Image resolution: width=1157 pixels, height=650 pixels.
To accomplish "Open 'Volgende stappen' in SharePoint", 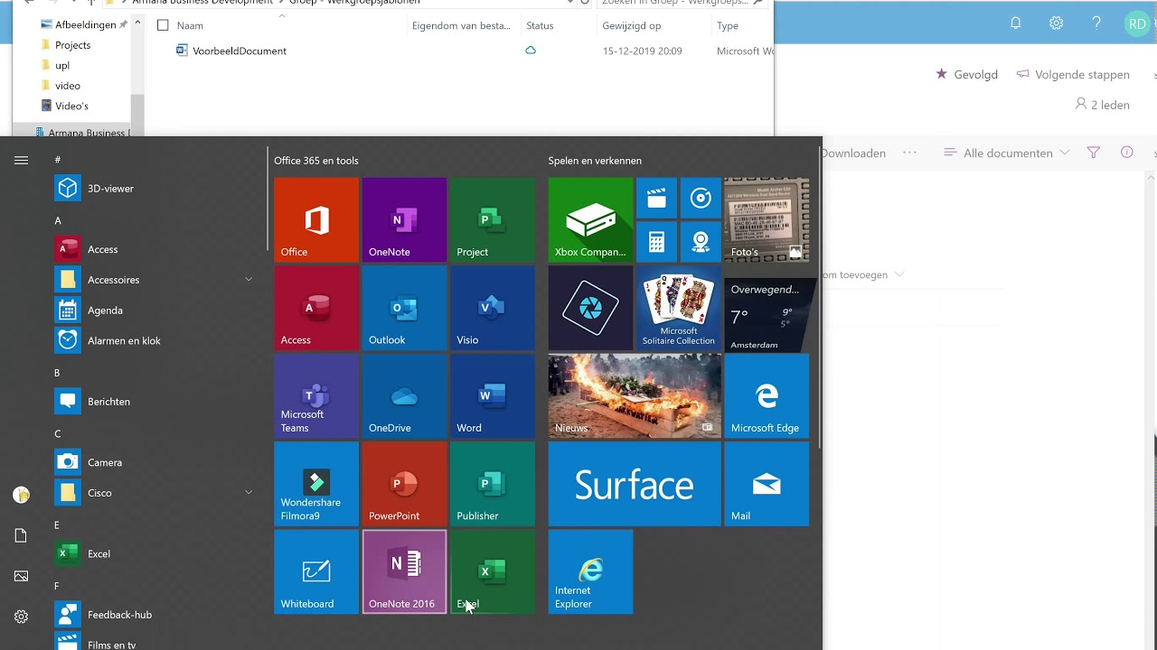I will [x=1073, y=74].
